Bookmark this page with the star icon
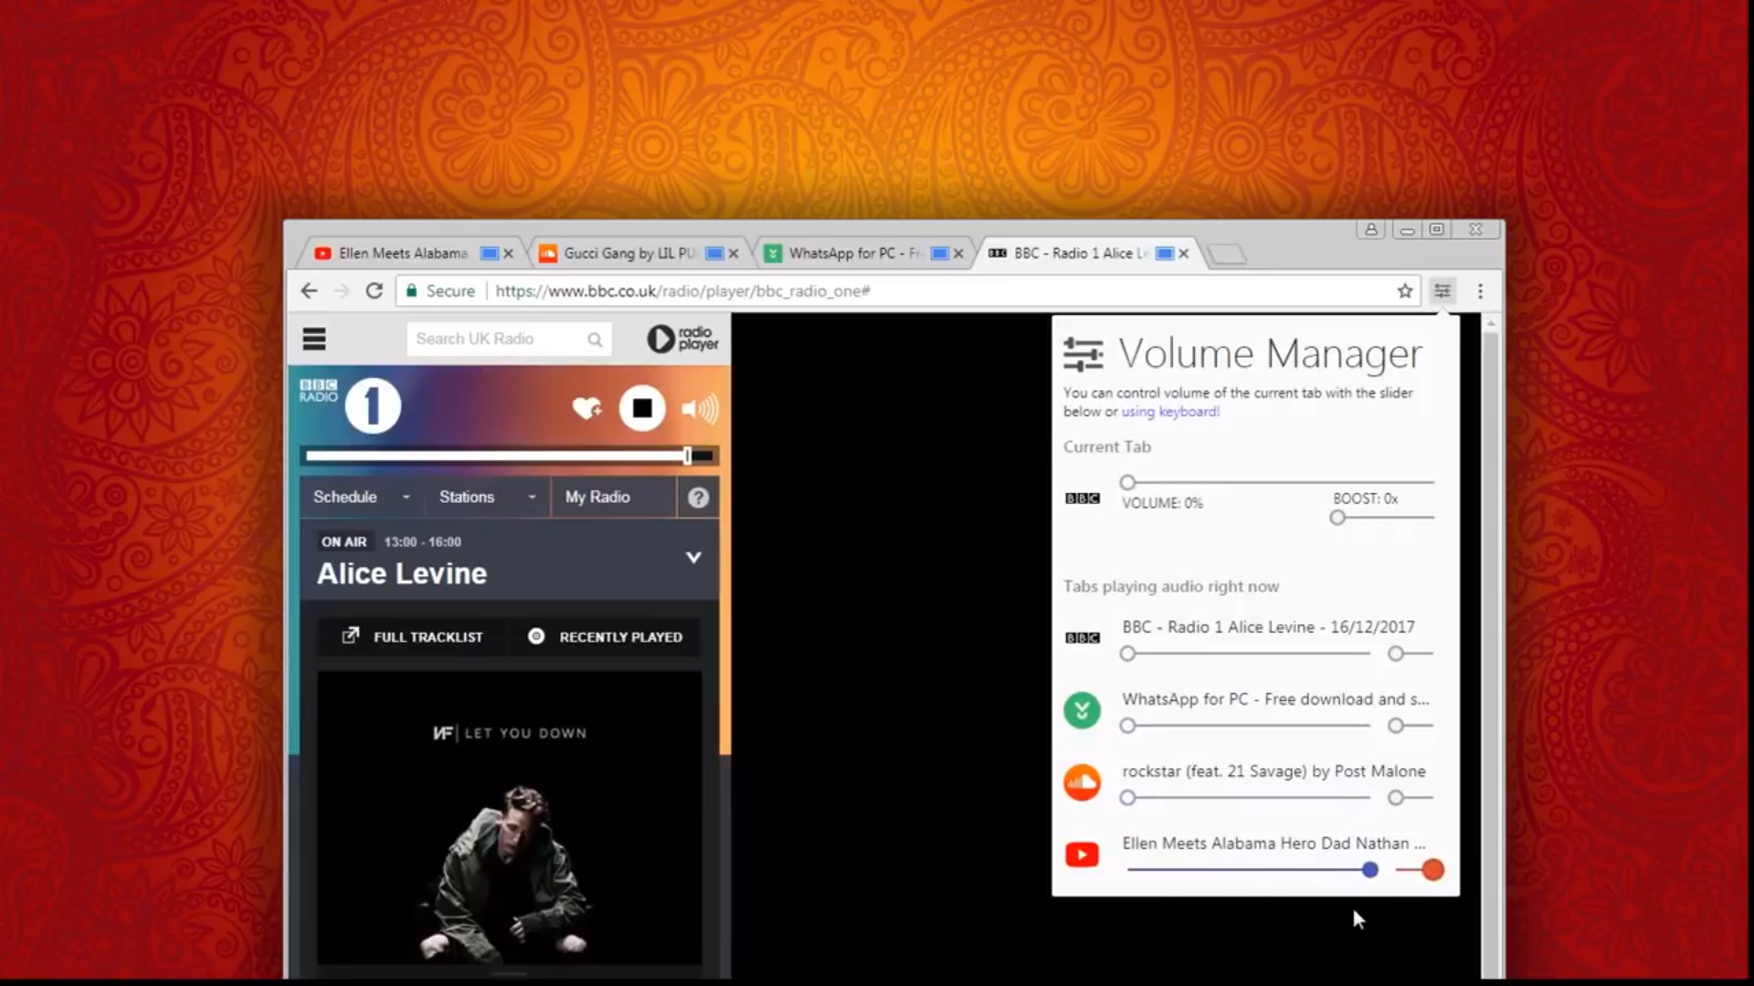Image resolution: width=1754 pixels, height=986 pixels. 1405,291
